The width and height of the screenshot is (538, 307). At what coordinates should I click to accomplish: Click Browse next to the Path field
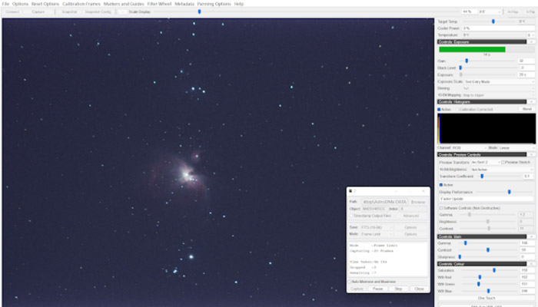(x=417, y=201)
